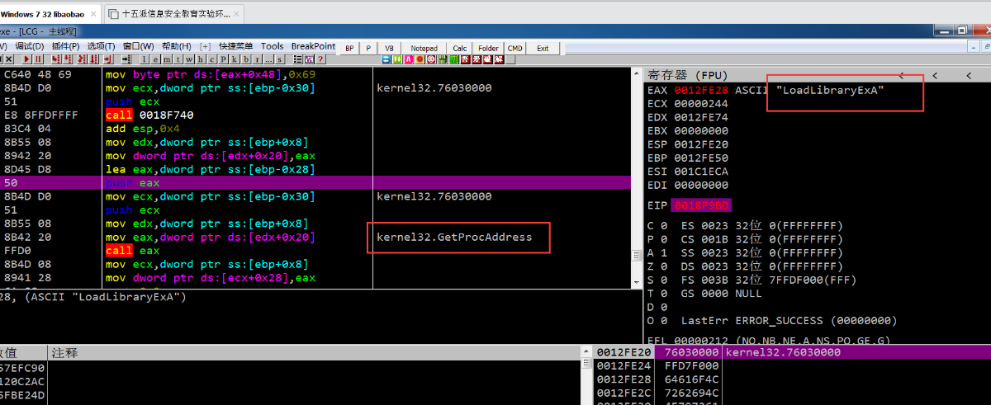Click the kernel32.GetProcAddress comment

(x=454, y=238)
